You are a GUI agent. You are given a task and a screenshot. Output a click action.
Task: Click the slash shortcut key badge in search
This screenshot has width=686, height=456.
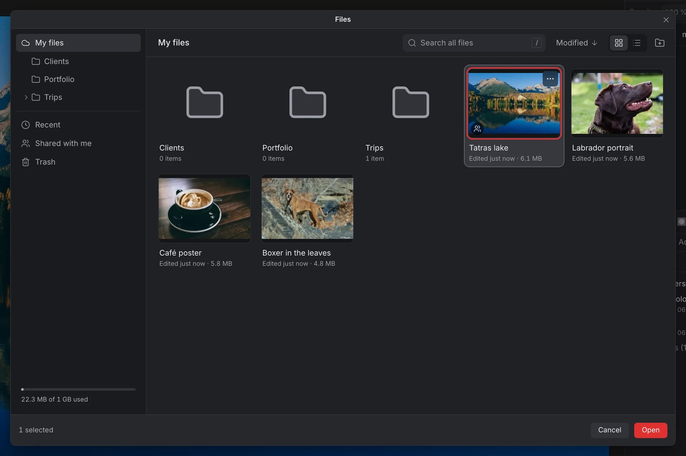pos(536,43)
